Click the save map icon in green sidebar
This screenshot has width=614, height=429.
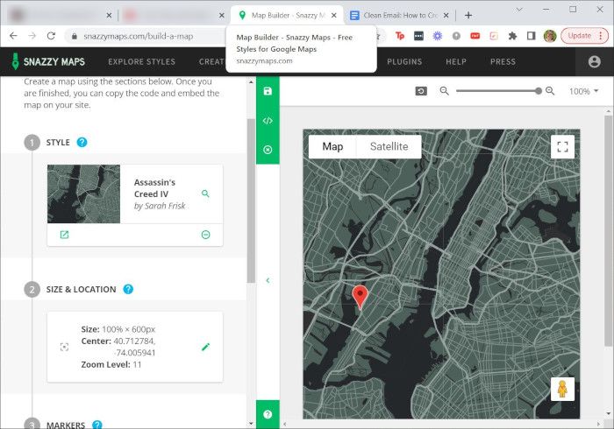point(268,91)
